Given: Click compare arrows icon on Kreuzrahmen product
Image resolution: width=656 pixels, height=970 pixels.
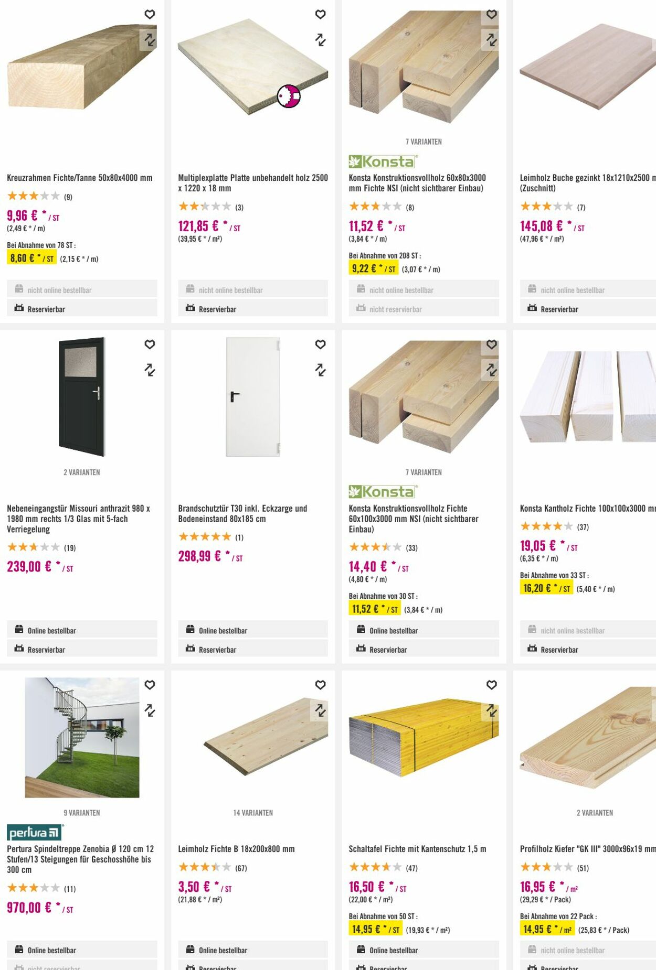Looking at the screenshot, I should pyautogui.click(x=150, y=40).
